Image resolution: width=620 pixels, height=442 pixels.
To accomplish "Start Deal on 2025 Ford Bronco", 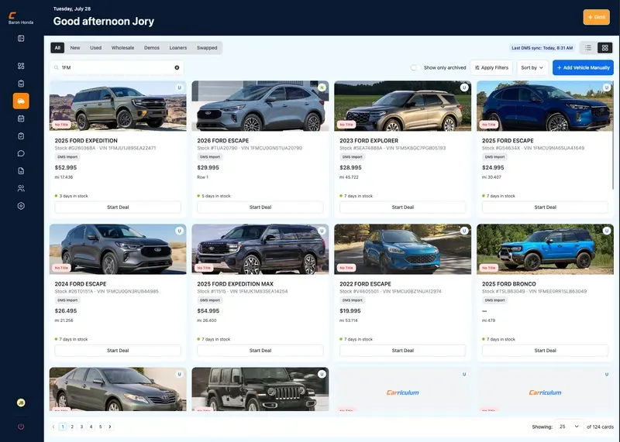I will click(x=545, y=351).
